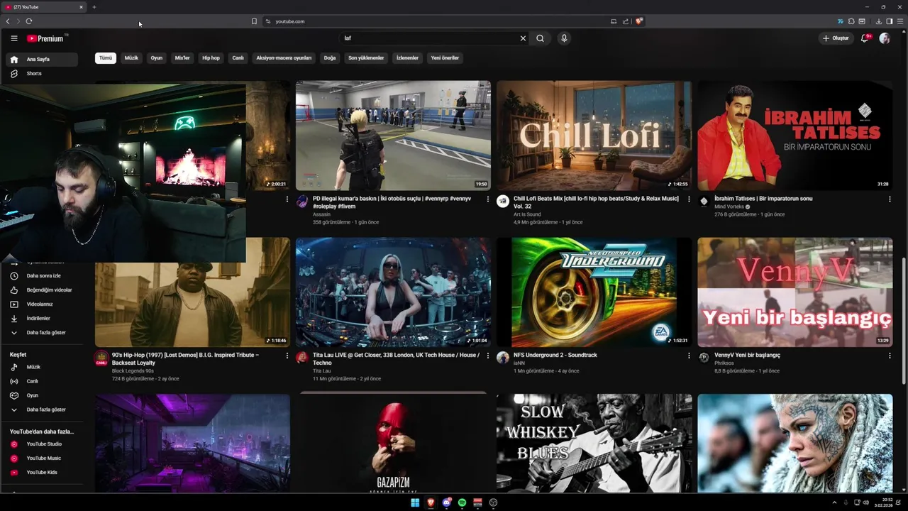Bookmark this page via the bookmark icon
Viewport: 908px width, 511px height.
254,21
